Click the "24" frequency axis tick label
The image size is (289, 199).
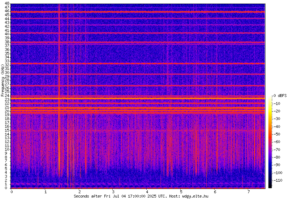[7, 96]
